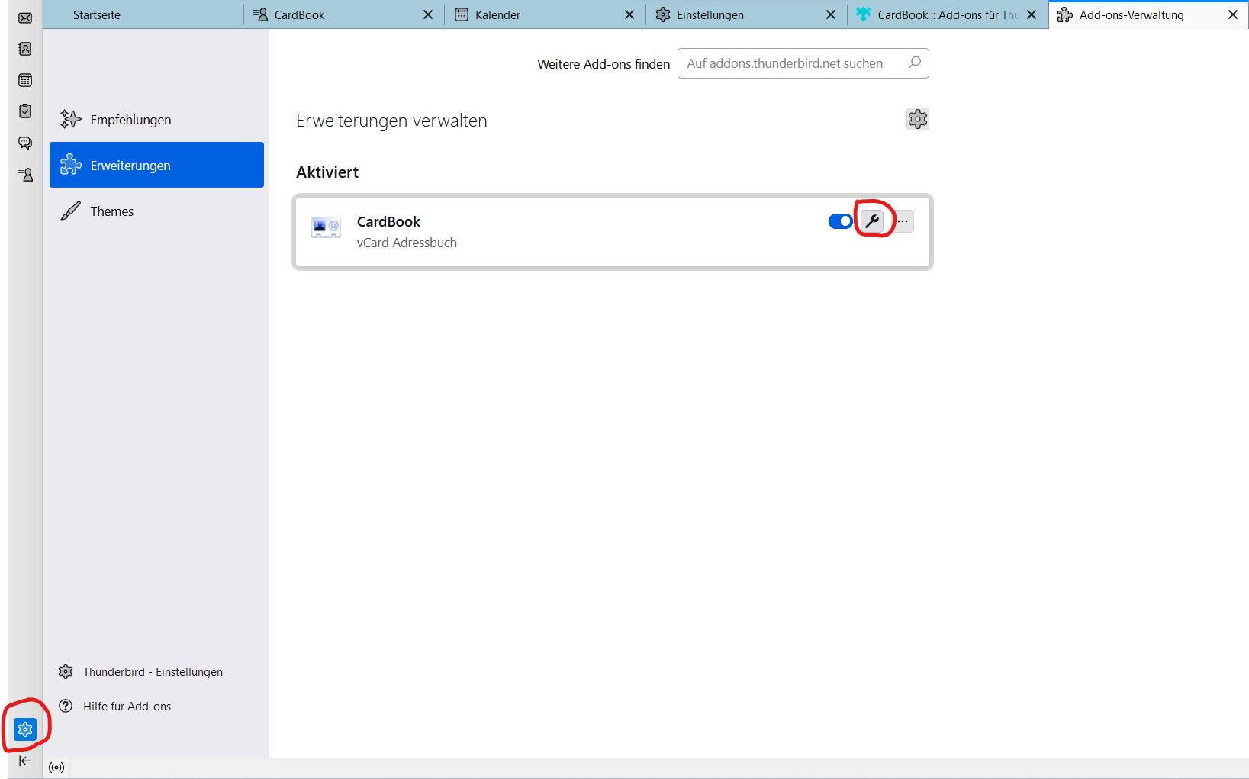Viewport: 1249px width, 779px height.
Task: Select Empfehlungen category
Action: coord(156,120)
